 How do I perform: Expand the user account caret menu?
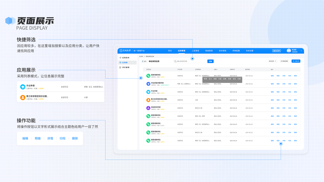[301, 51]
